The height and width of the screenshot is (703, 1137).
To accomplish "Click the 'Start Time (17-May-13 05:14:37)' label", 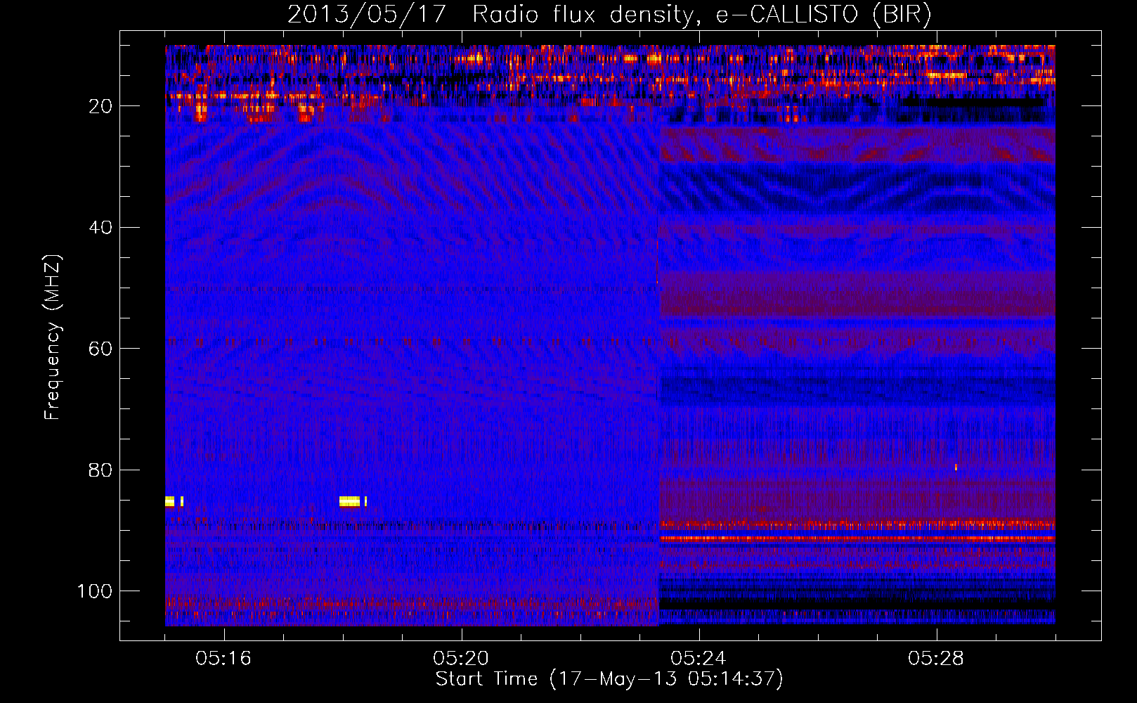I will (x=609, y=679).
